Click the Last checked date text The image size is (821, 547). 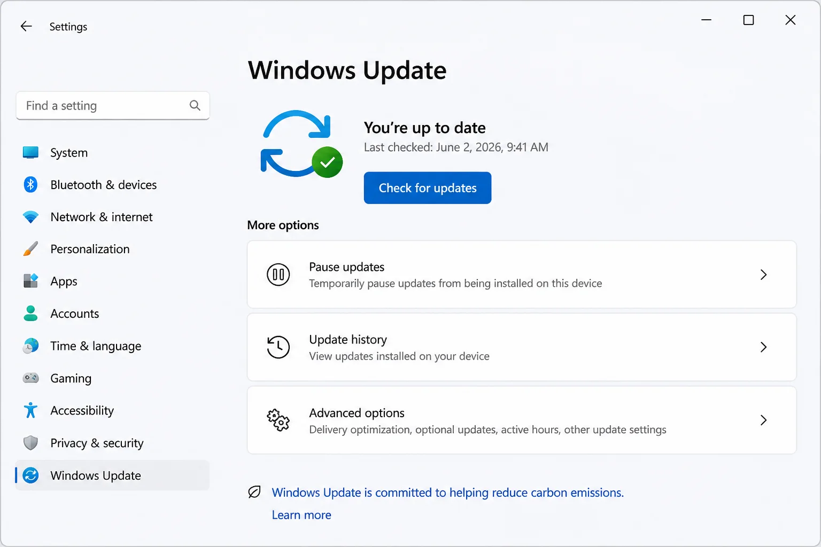click(x=456, y=147)
